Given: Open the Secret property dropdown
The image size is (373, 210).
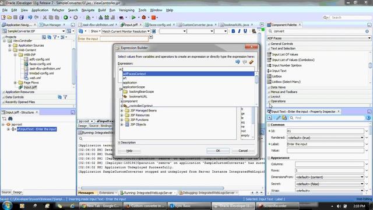Looking at the screenshot, I should (x=362, y=184).
